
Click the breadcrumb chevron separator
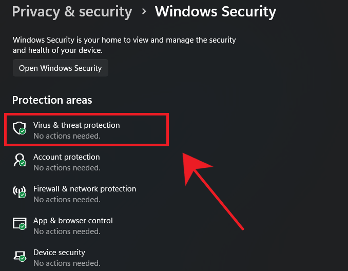144,12
